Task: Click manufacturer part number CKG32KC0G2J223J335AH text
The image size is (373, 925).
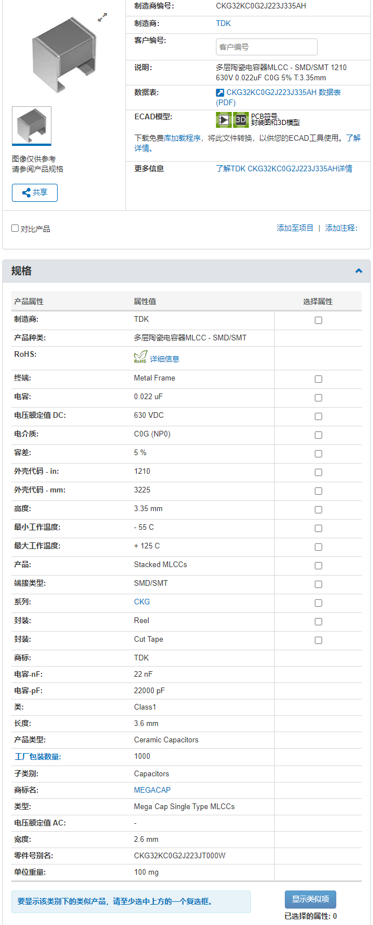Action: pyautogui.click(x=261, y=6)
